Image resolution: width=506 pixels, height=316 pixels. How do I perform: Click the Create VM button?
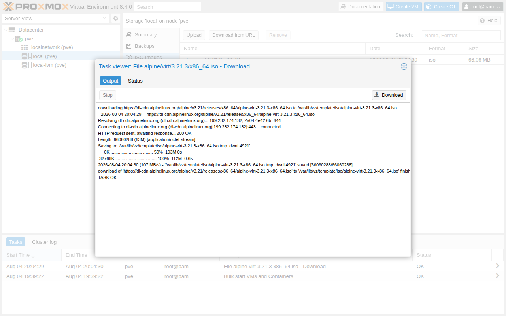[404, 7]
